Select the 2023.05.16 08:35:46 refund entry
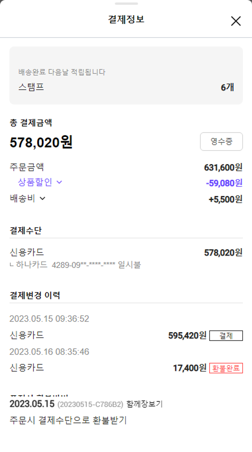This screenshot has height=452, width=252. pyautogui.click(x=49, y=352)
